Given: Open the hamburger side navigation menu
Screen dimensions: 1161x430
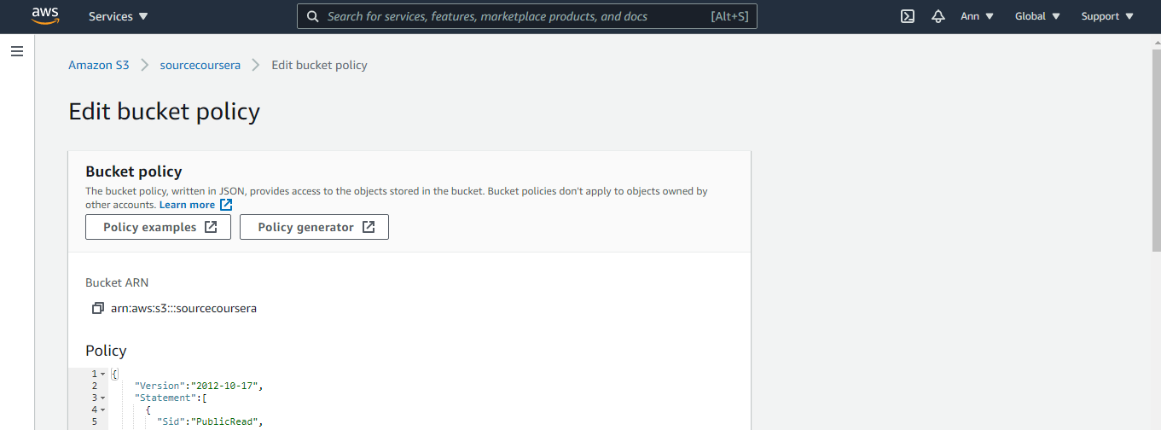Looking at the screenshot, I should tap(17, 51).
